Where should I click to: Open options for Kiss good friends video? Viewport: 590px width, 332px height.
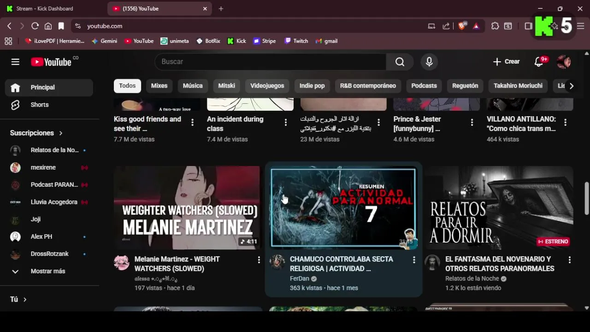coord(192,122)
